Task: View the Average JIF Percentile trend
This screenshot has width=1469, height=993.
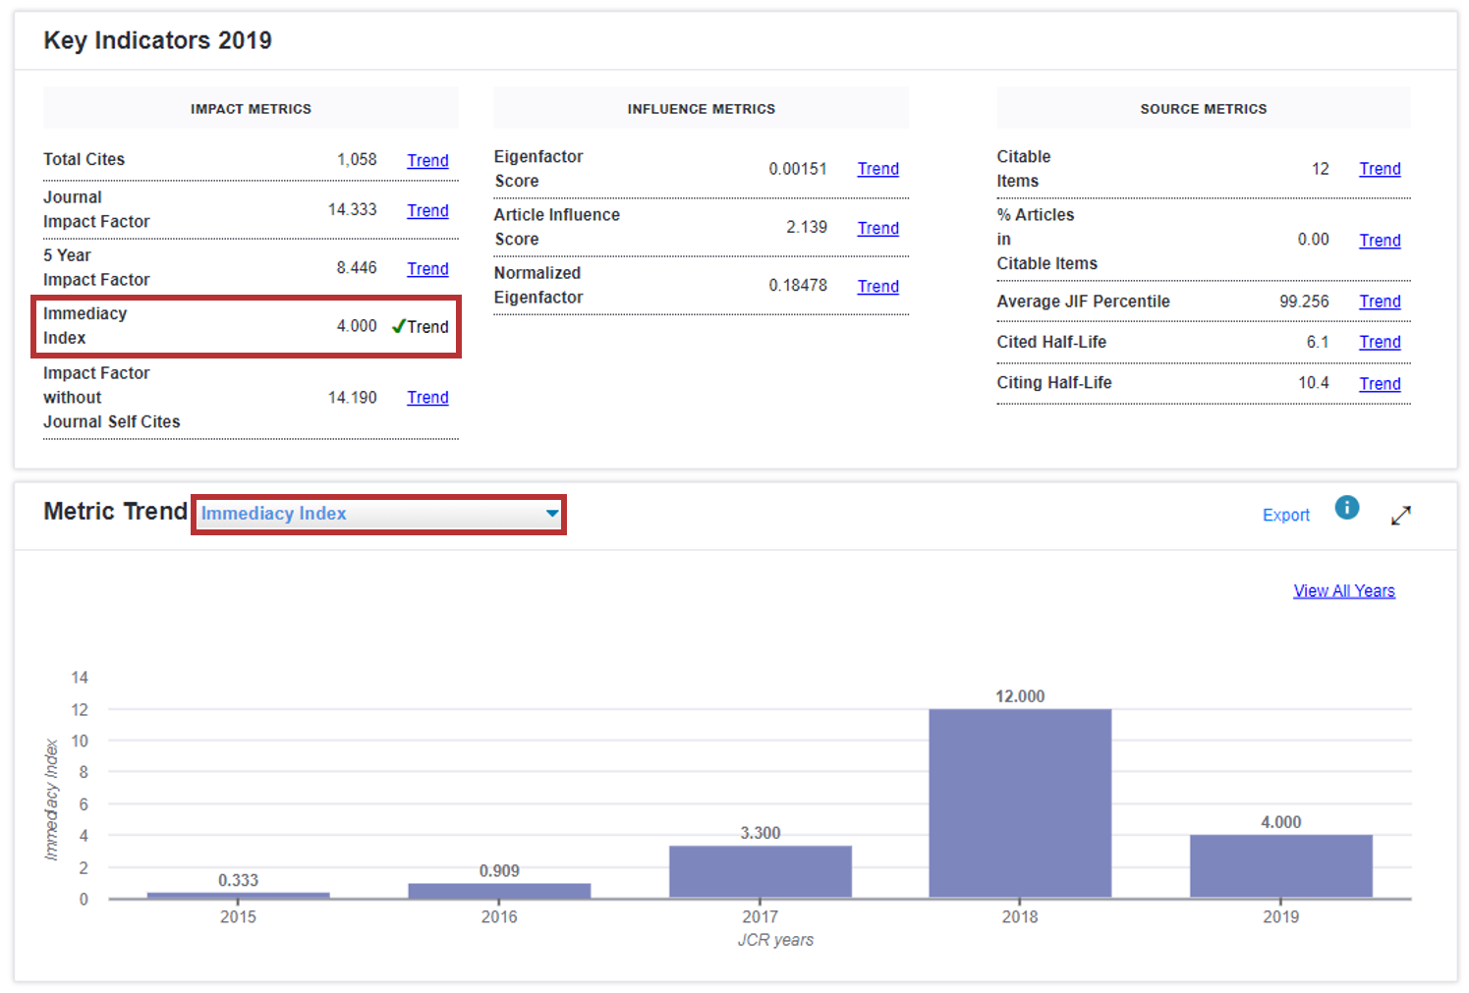Action: click(1380, 302)
